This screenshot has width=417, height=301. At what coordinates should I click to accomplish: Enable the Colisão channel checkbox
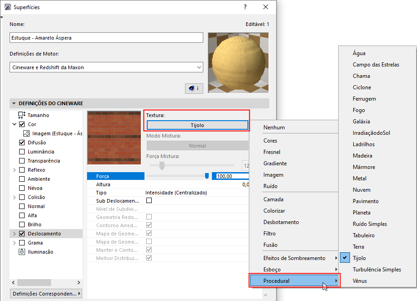click(x=22, y=197)
